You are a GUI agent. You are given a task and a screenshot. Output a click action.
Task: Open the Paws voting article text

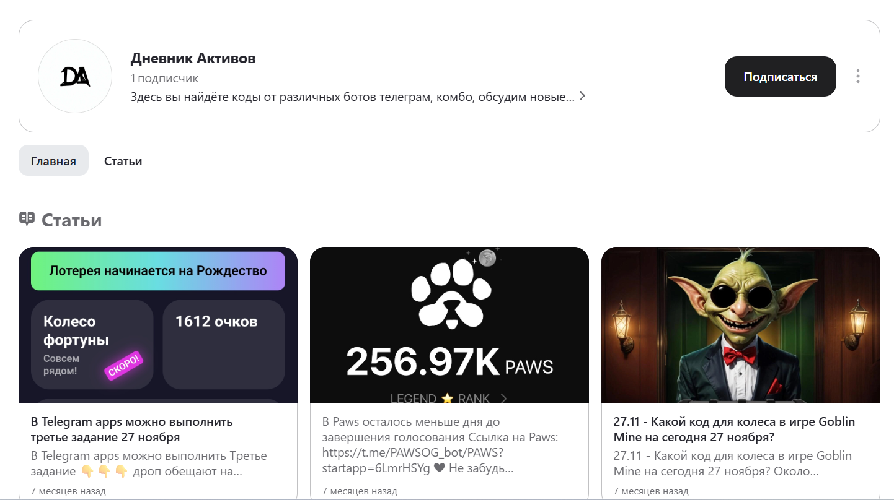440,445
